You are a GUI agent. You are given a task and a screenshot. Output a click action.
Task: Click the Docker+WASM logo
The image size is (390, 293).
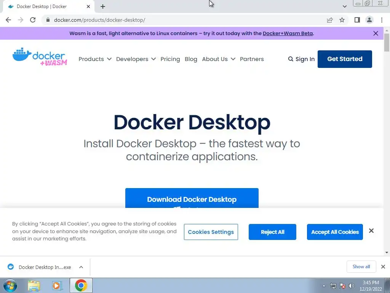pos(40,56)
